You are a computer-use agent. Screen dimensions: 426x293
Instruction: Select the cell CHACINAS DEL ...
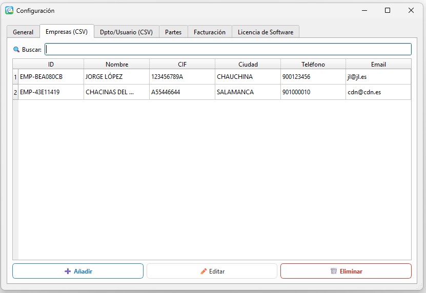[117, 92]
